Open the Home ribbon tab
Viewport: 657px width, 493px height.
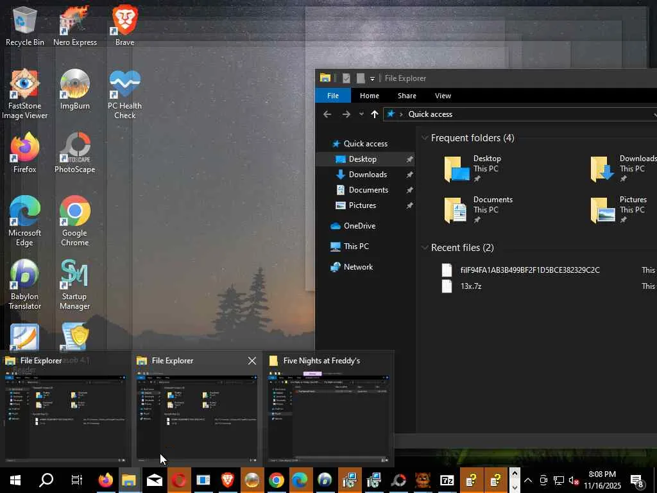coord(369,96)
